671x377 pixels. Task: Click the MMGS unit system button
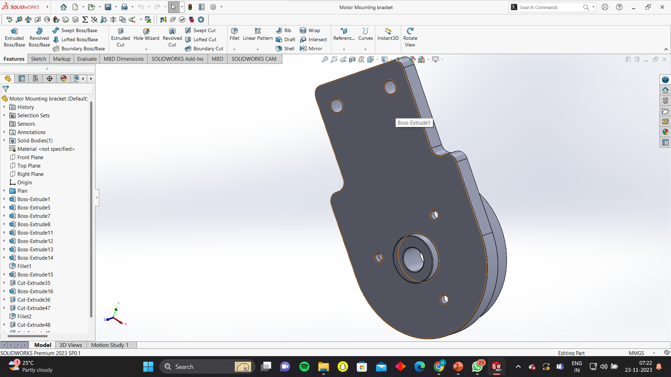(636, 353)
